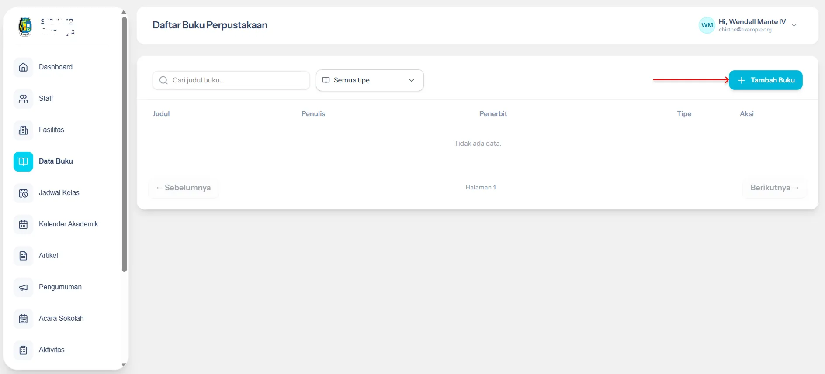Open the Pengumuman label

click(60, 287)
